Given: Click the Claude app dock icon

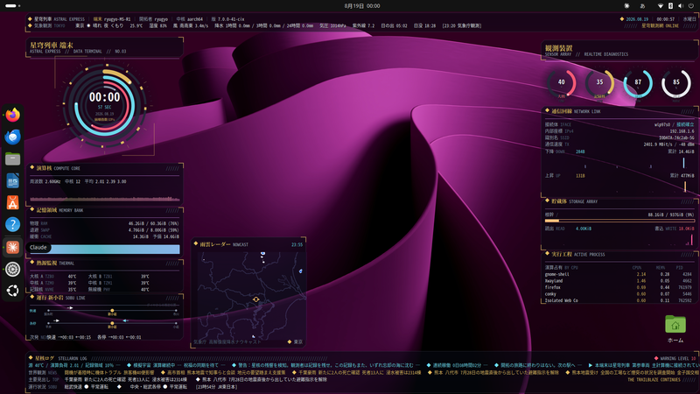Looking at the screenshot, I should click(x=12, y=247).
